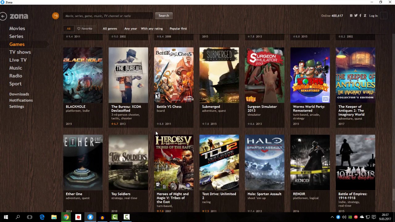Click the orange Zona mascot icon

point(56,16)
